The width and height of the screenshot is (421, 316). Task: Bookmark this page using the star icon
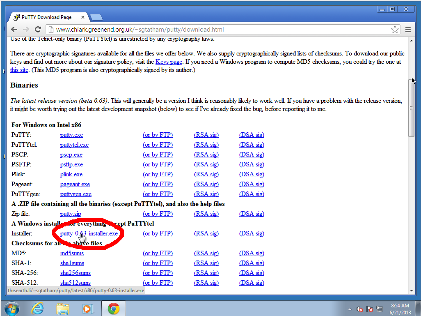395,30
